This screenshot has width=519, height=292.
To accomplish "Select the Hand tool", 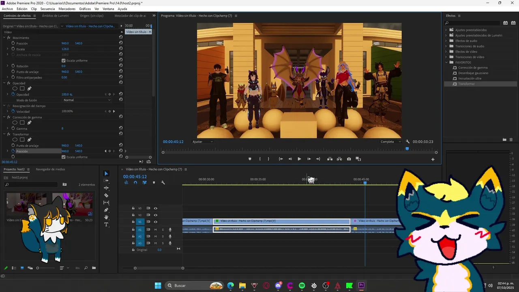I will [106, 217].
